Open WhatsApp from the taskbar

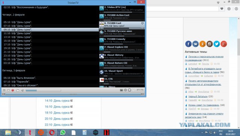[63, 133]
